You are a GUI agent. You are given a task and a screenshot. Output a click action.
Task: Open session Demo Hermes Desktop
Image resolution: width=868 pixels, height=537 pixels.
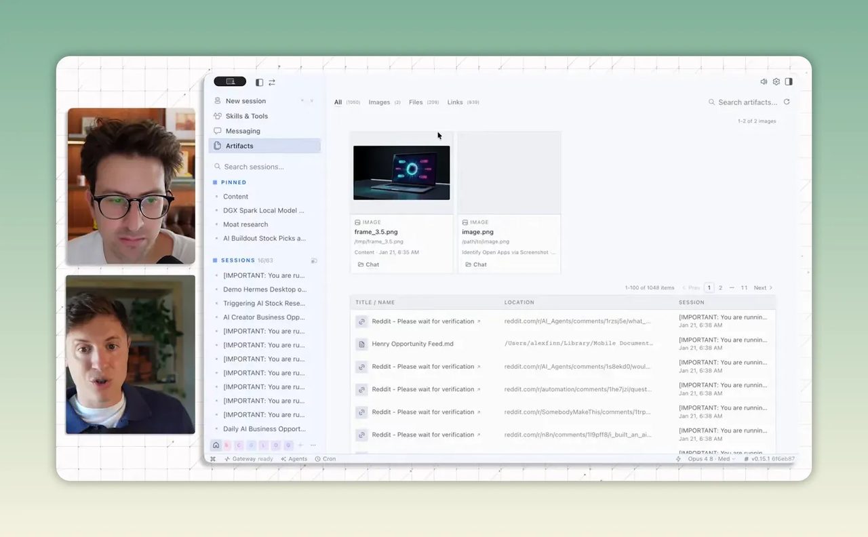coord(264,290)
